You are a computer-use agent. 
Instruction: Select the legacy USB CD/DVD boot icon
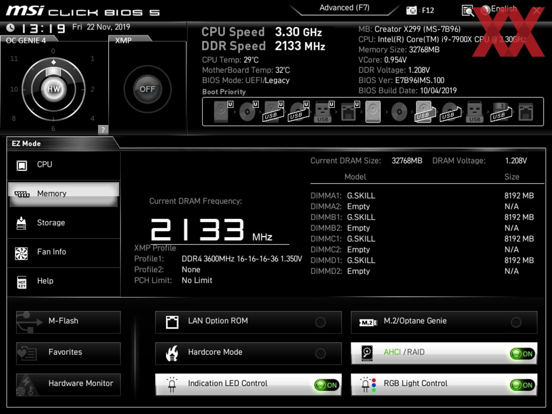click(x=451, y=112)
